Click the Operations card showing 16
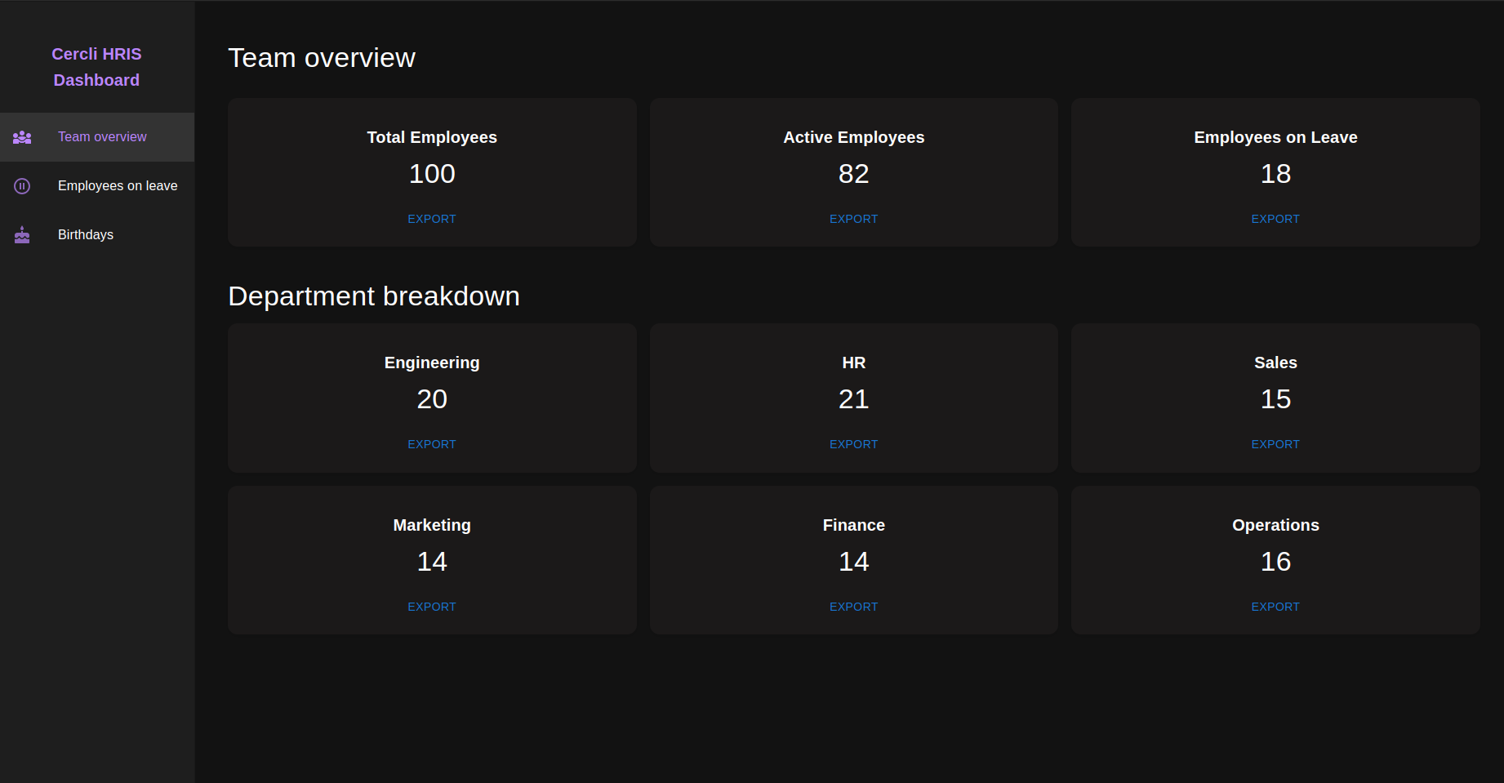This screenshot has height=783, width=1504. tap(1275, 561)
